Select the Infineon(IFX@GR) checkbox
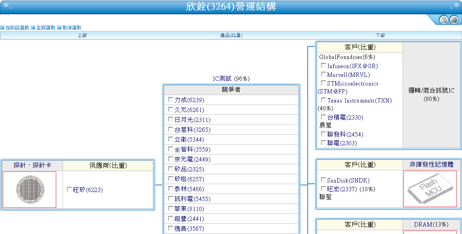 pos(323,65)
